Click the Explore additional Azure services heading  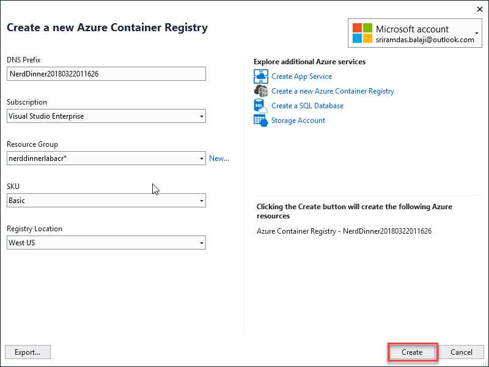(x=309, y=62)
